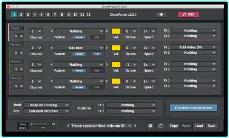This screenshot has height=138, width=229.
Task: Open the Chords Channel dropdown
Action: [36, 31]
